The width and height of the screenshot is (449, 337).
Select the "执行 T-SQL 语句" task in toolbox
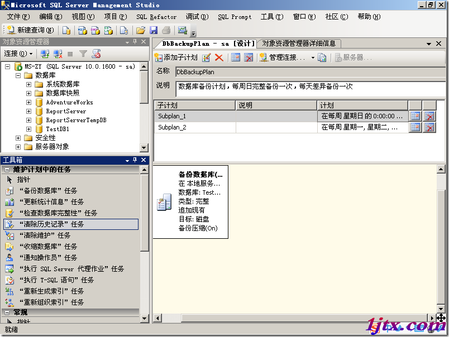[71, 280]
